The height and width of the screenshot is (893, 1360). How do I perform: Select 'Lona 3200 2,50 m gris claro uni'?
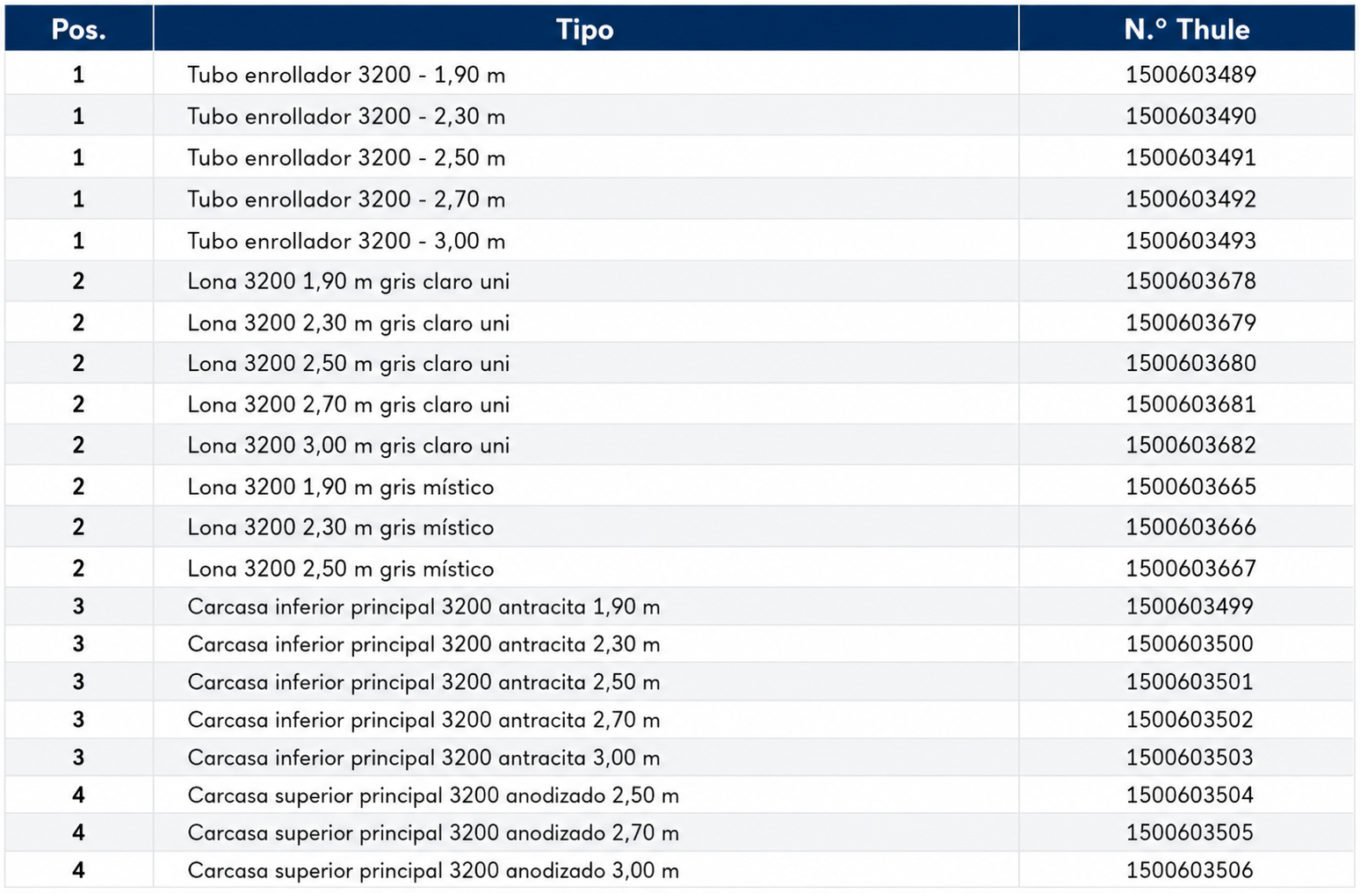tap(348, 363)
